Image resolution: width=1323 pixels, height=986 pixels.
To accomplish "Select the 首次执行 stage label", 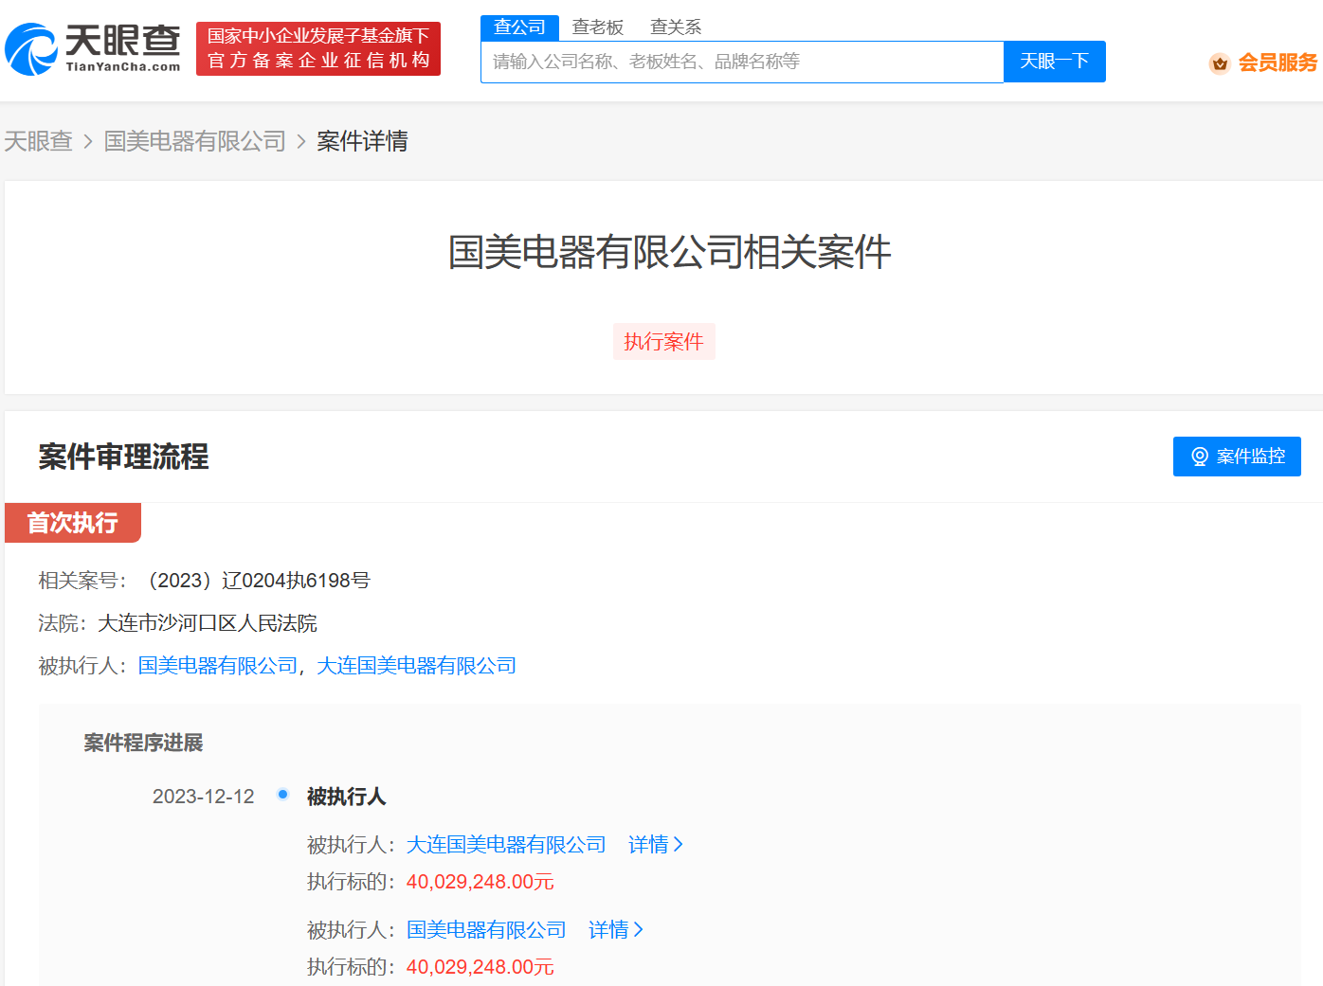I will coord(73,523).
